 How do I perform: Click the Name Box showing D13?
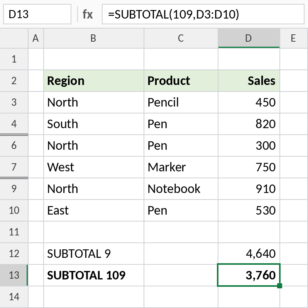click(x=37, y=14)
